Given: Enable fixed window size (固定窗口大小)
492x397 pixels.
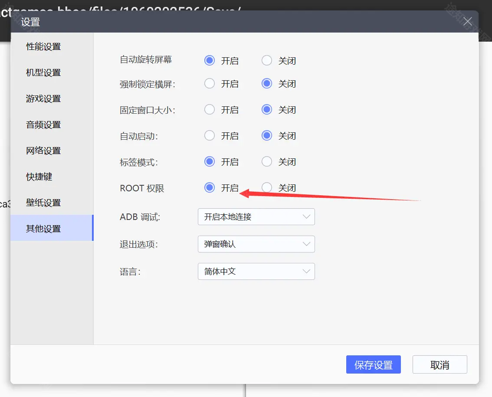Looking at the screenshot, I should (209, 109).
